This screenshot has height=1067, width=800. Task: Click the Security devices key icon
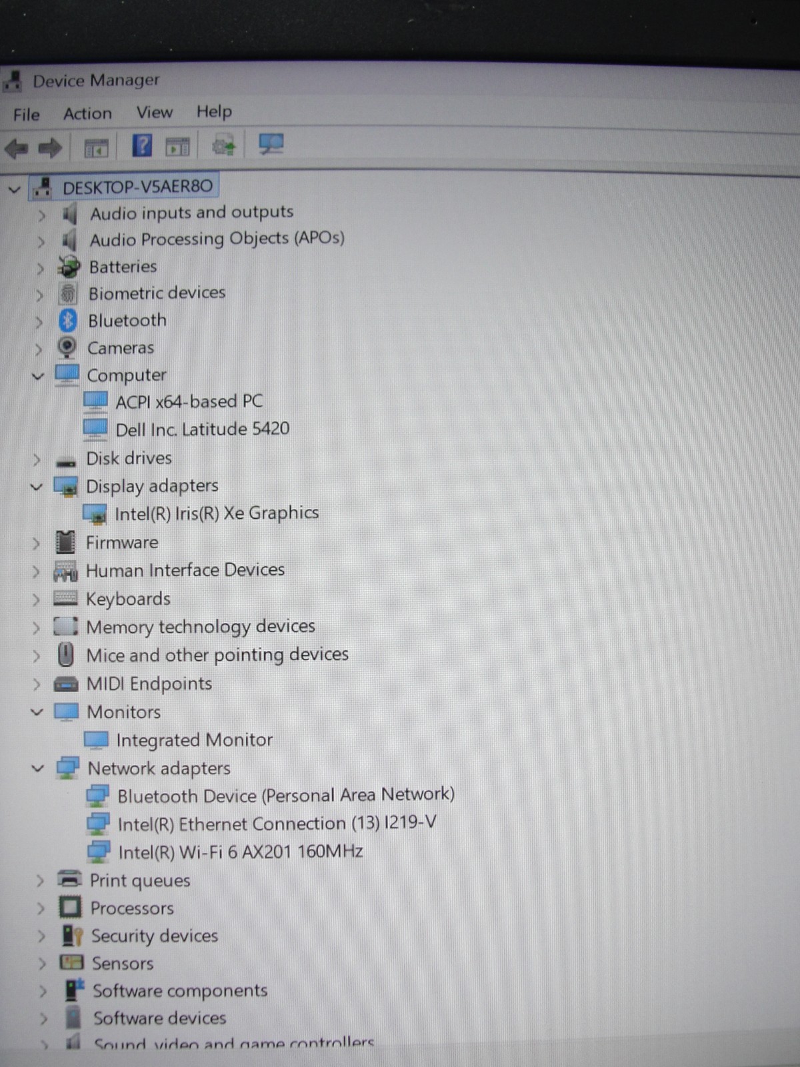pos(72,936)
